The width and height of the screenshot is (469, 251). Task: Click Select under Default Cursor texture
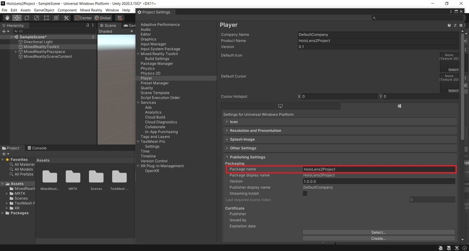pos(453,91)
